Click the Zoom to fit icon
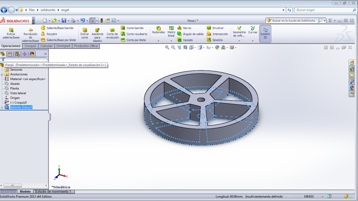The height and width of the screenshot is (201, 358). pos(167,47)
